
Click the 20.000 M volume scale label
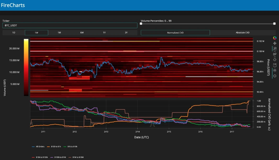point(14,48)
